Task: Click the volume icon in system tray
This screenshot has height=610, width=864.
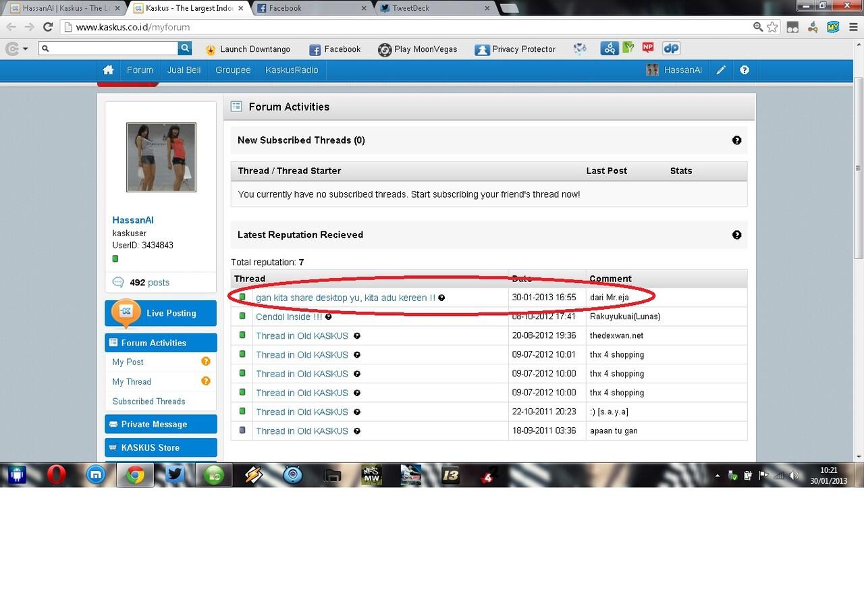Action: (794, 475)
